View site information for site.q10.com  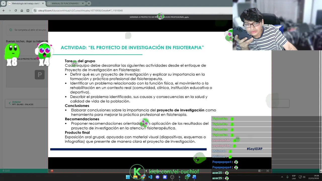(35, 11)
